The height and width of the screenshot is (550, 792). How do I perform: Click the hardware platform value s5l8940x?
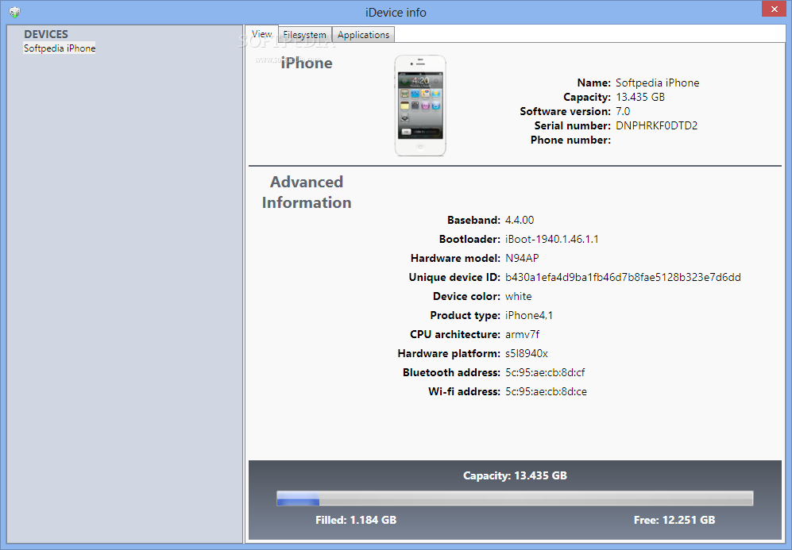pos(527,354)
